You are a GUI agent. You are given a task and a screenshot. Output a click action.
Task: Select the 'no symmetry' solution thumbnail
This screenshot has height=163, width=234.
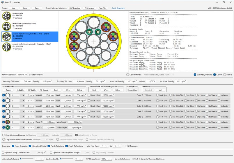[6, 16]
